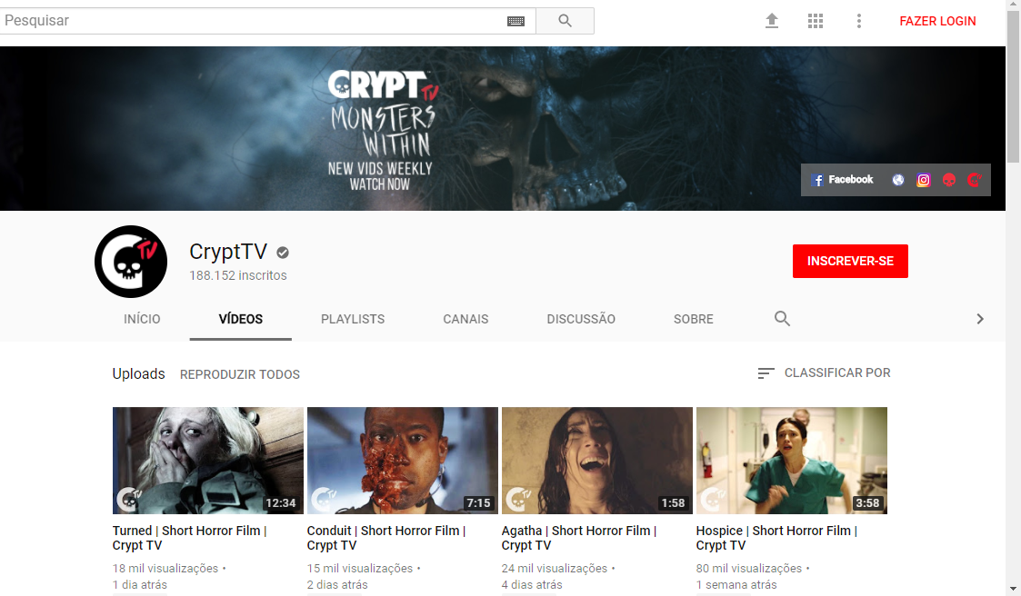Expand more tabs with right chevron

tap(980, 319)
